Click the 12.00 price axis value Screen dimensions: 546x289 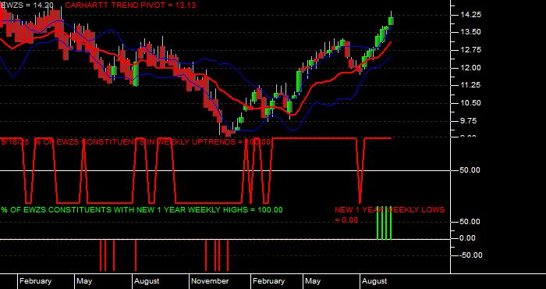pyautogui.click(x=470, y=68)
